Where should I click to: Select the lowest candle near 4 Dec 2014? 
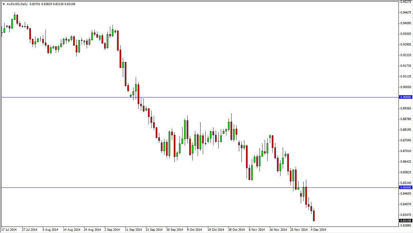(313, 216)
